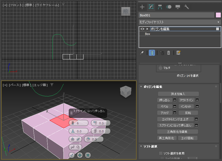The height and width of the screenshot is (161, 222).
Task: Open front viewport [+] general menu
Action: point(5,5)
